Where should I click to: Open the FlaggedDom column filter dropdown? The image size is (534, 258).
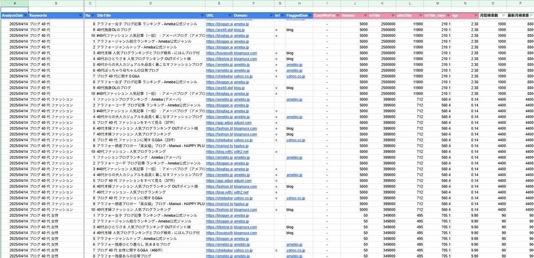click(x=310, y=15)
